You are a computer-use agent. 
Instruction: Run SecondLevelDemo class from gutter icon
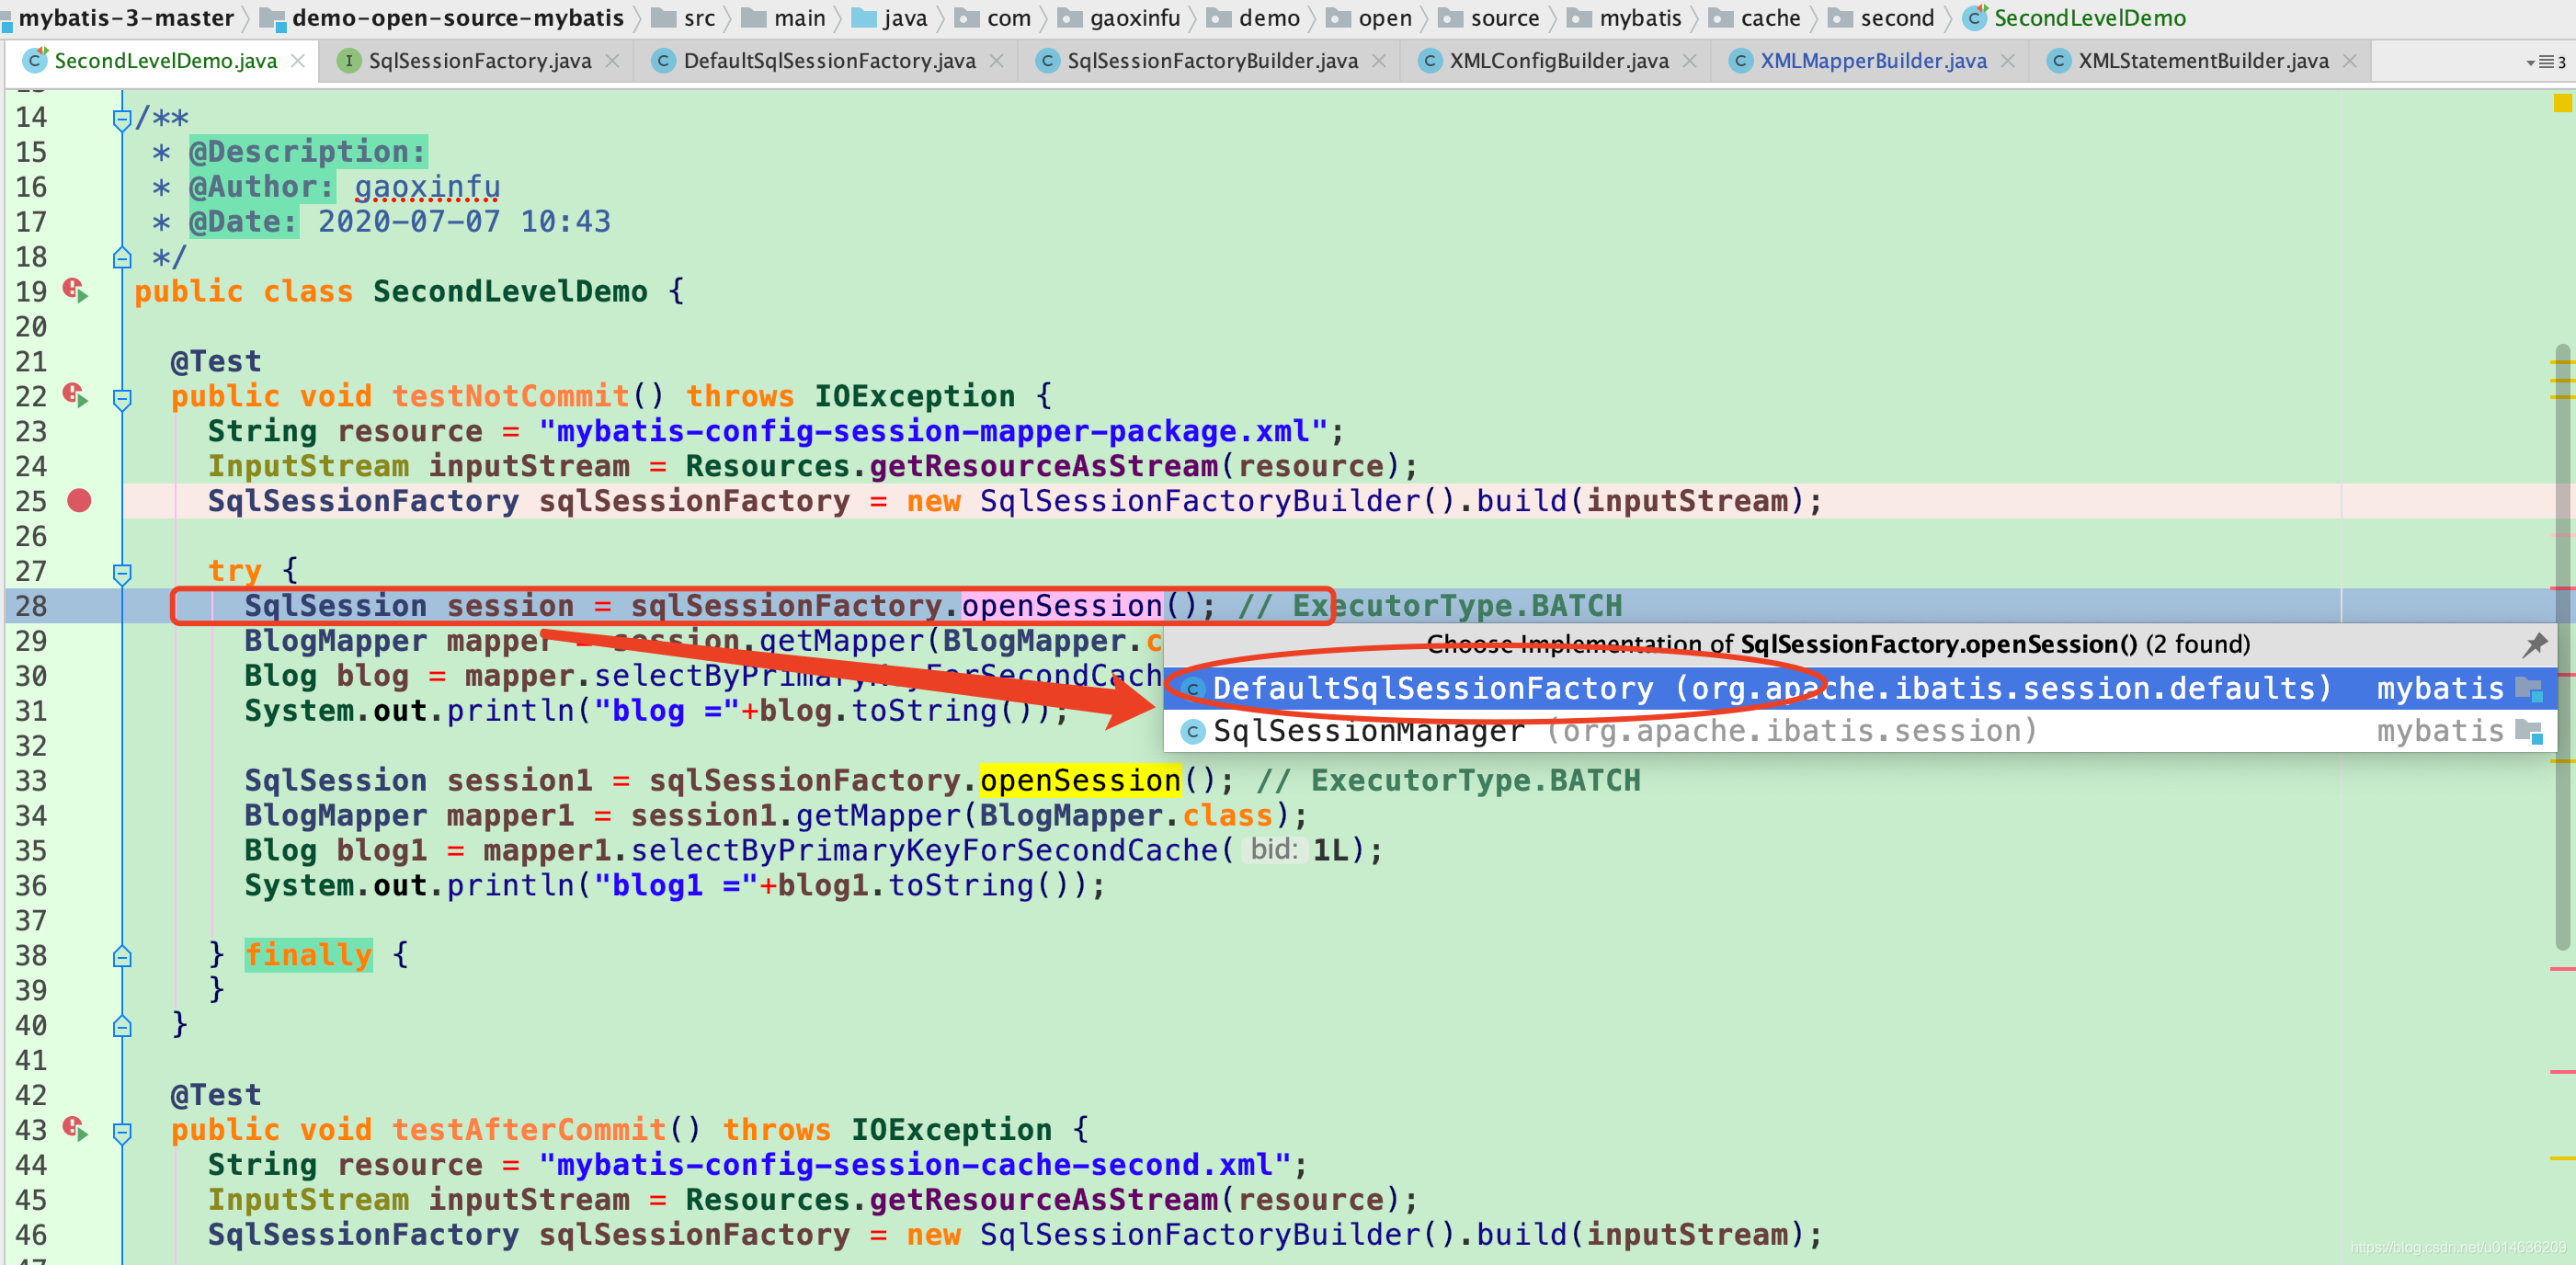click(x=76, y=291)
